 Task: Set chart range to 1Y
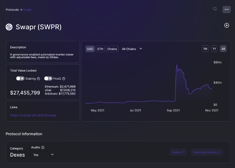pos(214,49)
